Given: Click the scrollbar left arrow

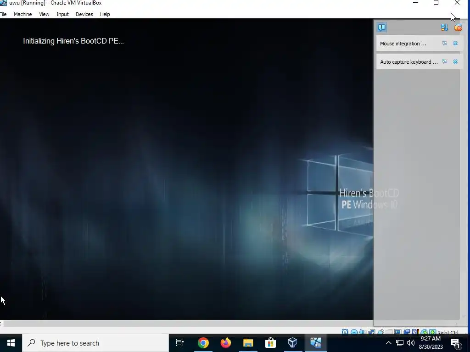Looking at the screenshot, I should (x=1, y=324).
